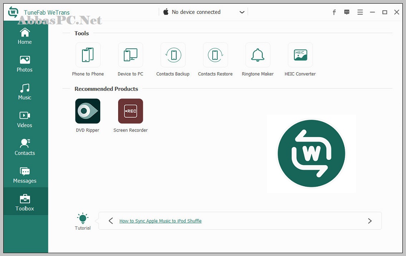Minimize the WeTrans window
The image size is (406, 256).
point(372,12)
